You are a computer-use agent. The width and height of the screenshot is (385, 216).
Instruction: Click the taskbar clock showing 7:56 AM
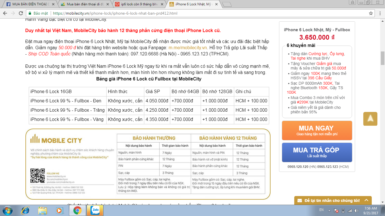370,210
